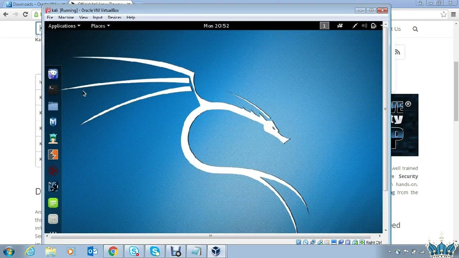Switch to Chrome from the taskbar
This screenshot has width=459, height=258.
pyautogui.click(x=113, y=252)
